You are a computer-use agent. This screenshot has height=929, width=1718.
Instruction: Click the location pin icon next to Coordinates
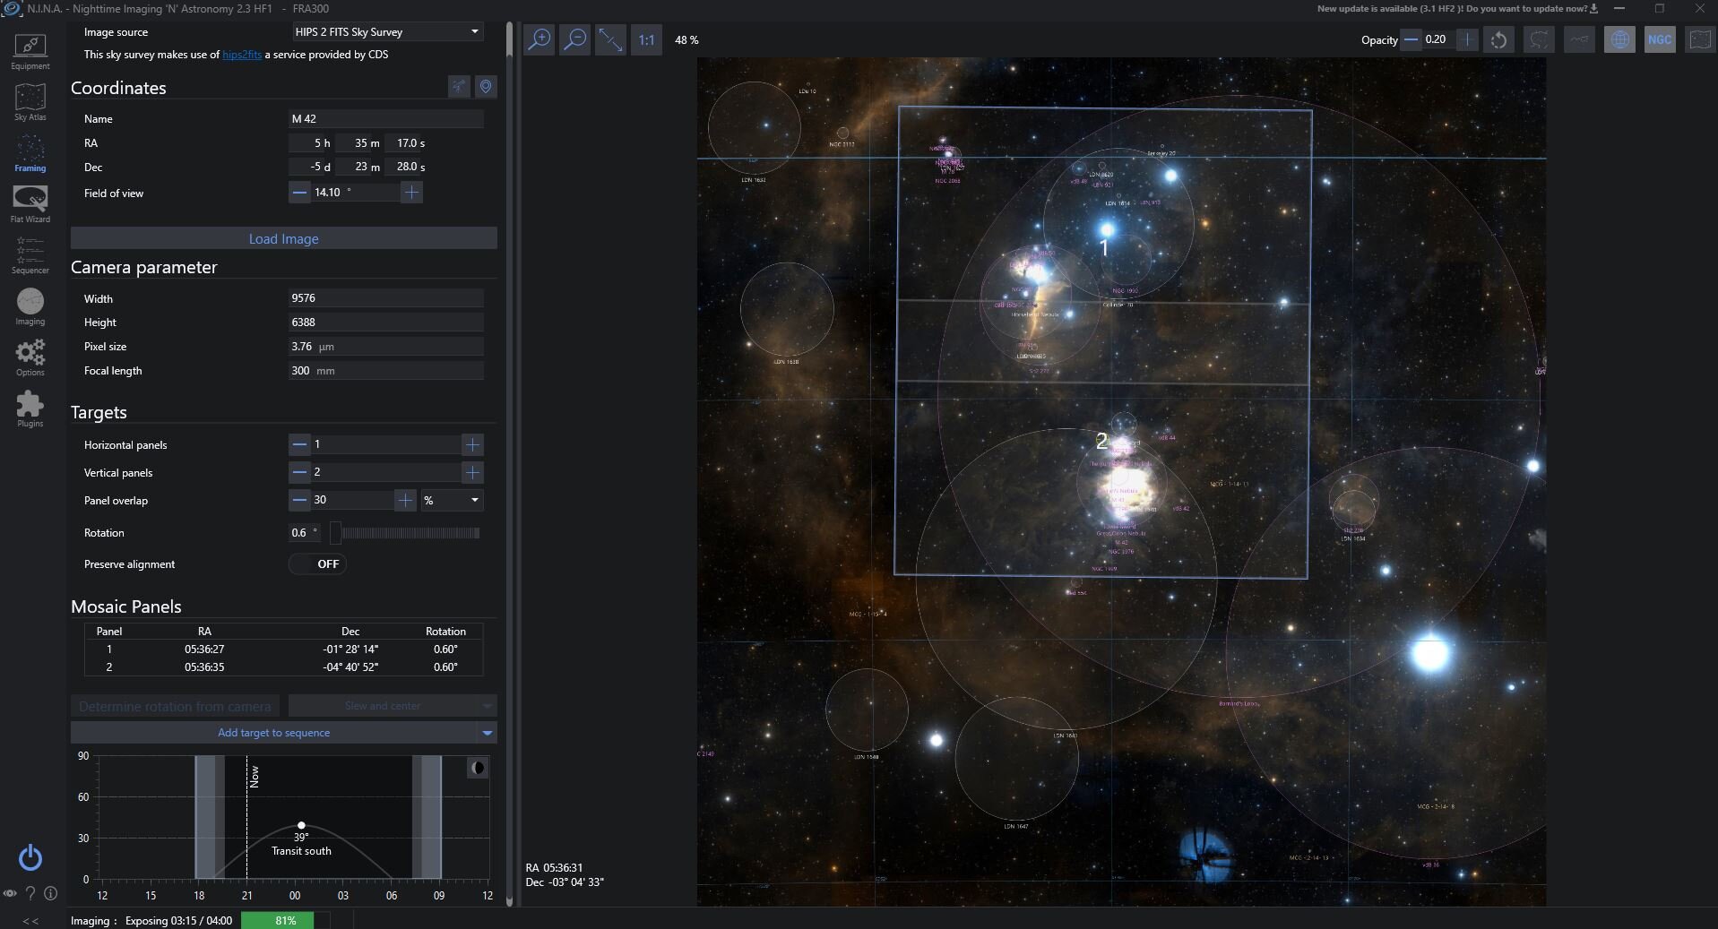tap(486, 86)
